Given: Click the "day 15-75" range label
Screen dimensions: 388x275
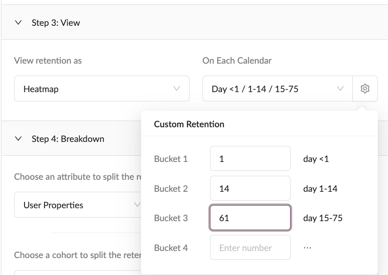Looking at the screenshot, I should (x=323, y=218).
